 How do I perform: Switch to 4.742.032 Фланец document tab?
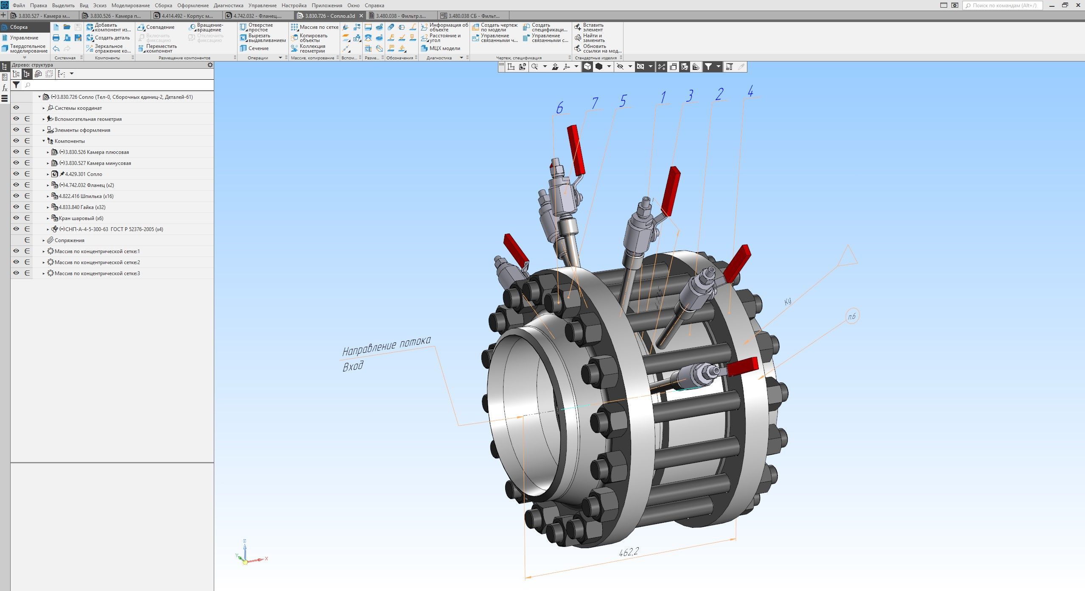coord(257,16)
